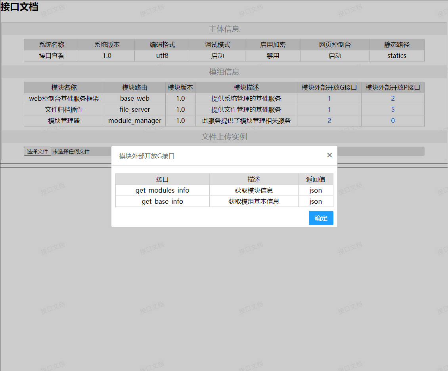Click the 静态路径 header cell
Viewport: 448px width, 371px height.
397,44
